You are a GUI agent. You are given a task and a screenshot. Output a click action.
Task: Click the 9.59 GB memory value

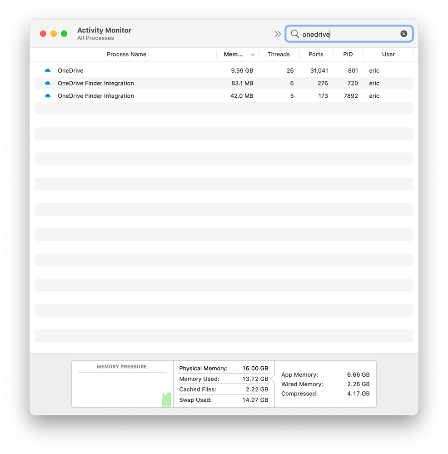242,70
